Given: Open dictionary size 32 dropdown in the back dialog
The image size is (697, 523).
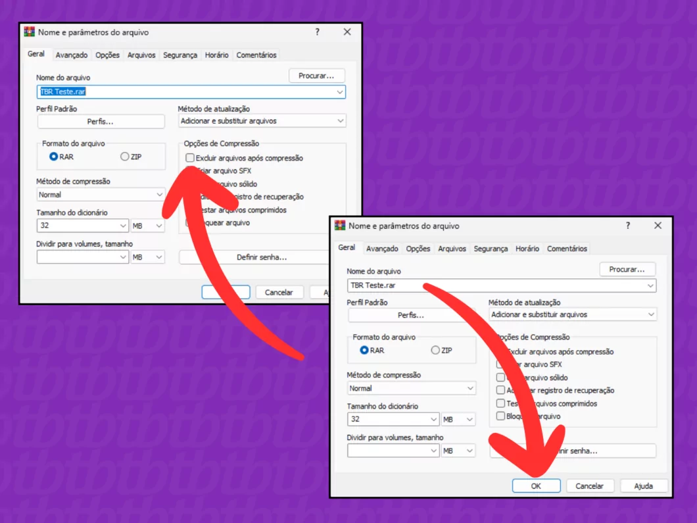Looking at the screenshot, I should pos(123,226).
